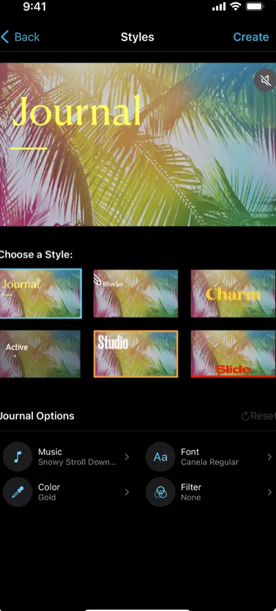Select the Studio style thumbnail

tap(135, 354)
